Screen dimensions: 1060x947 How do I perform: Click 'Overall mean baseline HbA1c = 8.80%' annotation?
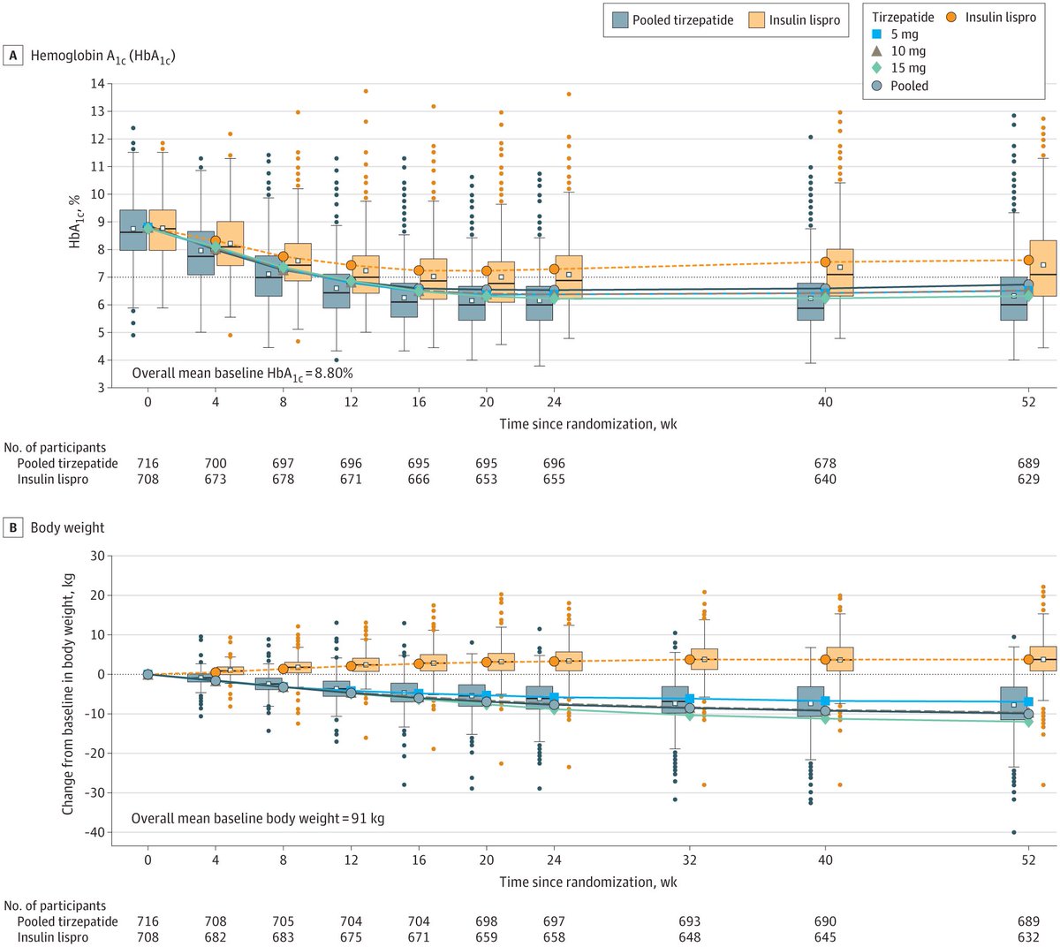coord(242,374)
